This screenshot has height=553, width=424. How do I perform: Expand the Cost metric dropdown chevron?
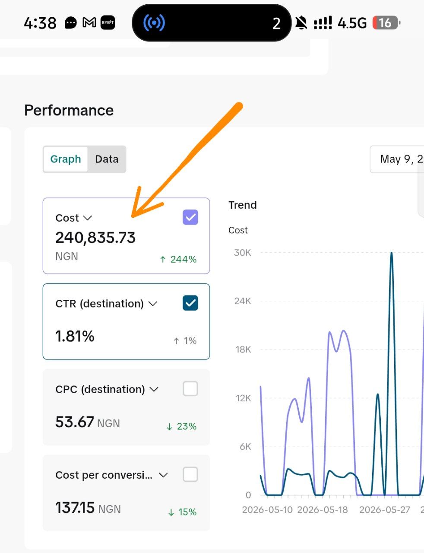(88, 218)
